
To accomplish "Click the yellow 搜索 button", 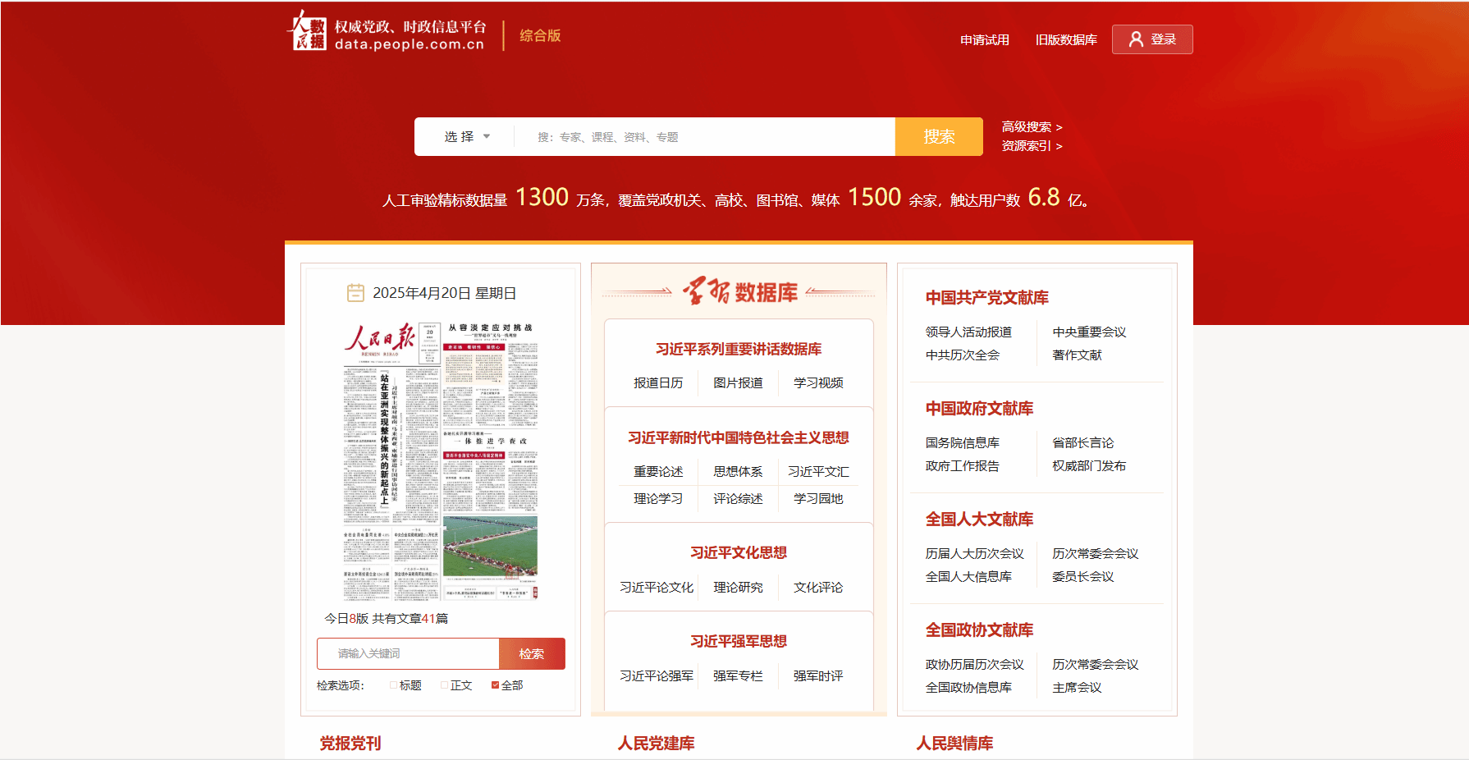I will 939,137.
